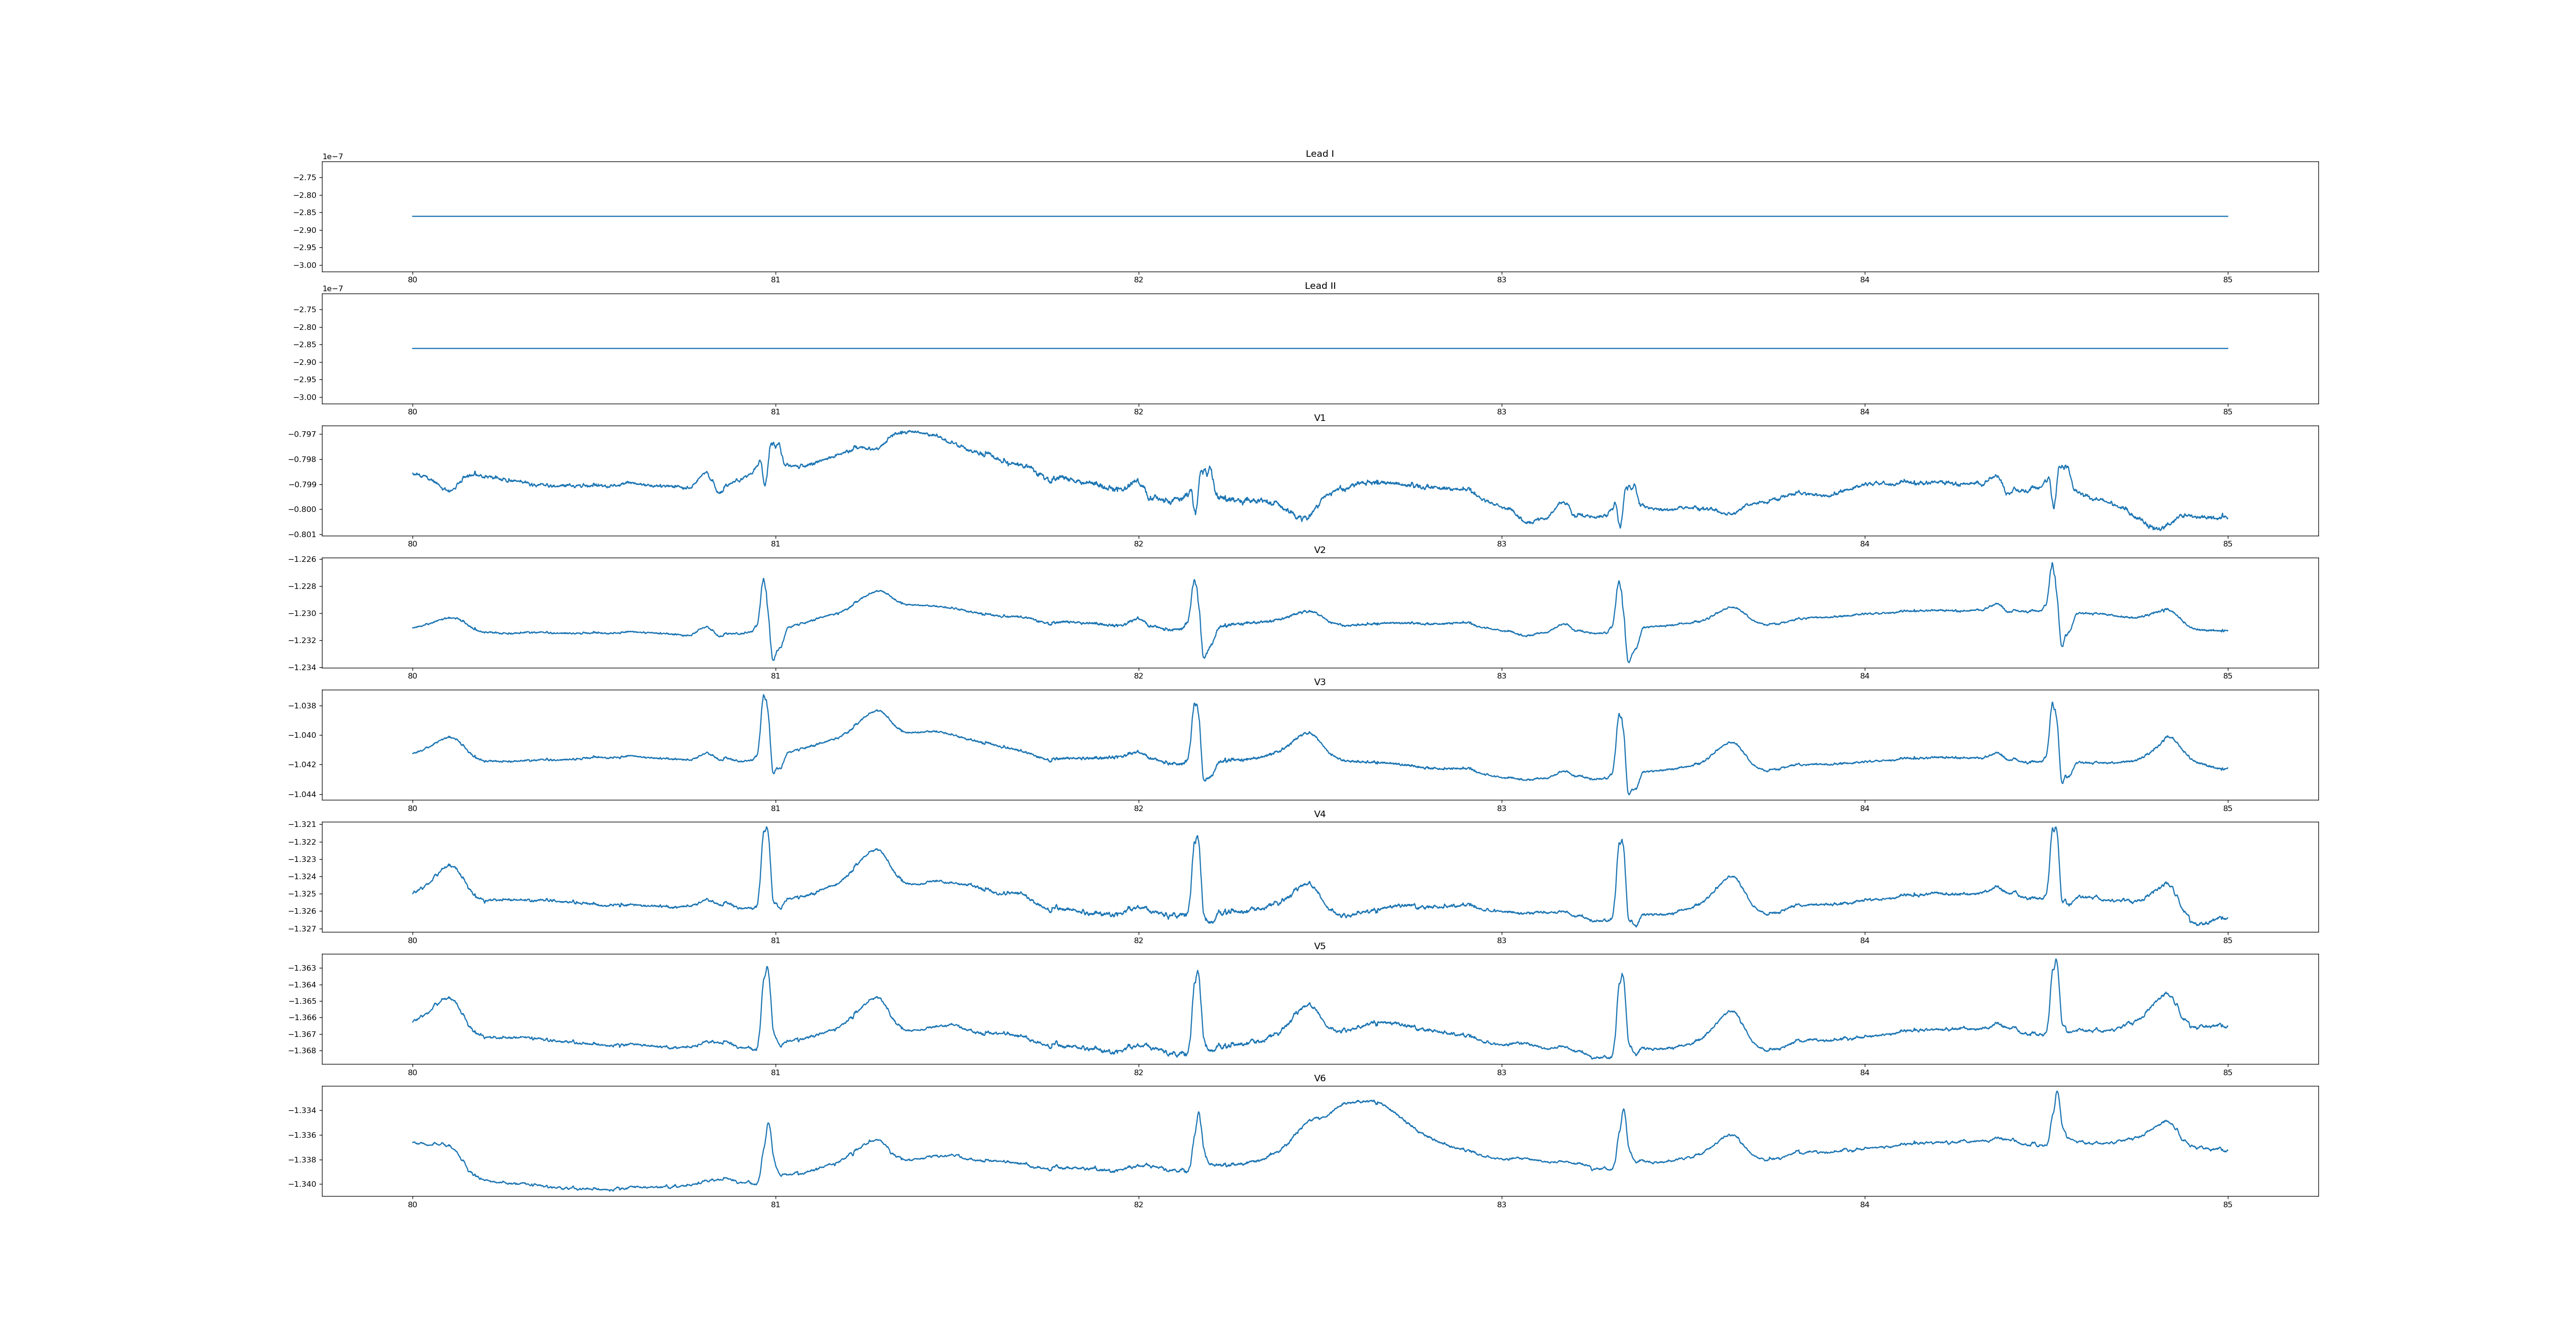Click the 1e-7 exponent label above Lead I
2576x1344 pixels.
pos(332,157)
